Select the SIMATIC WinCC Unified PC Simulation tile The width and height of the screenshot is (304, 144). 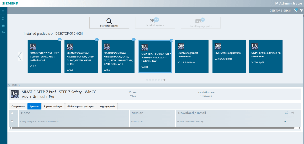tap(266, 56)
